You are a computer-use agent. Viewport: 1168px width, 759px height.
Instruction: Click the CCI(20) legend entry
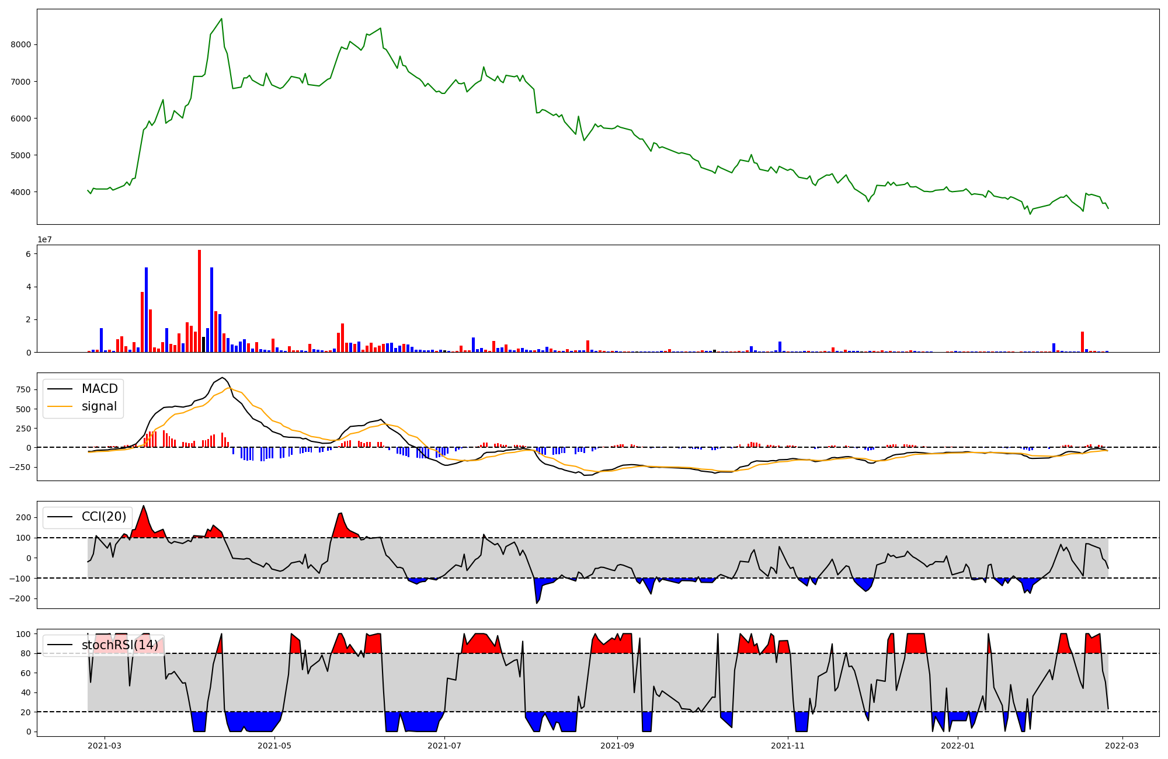coord(103,517)
